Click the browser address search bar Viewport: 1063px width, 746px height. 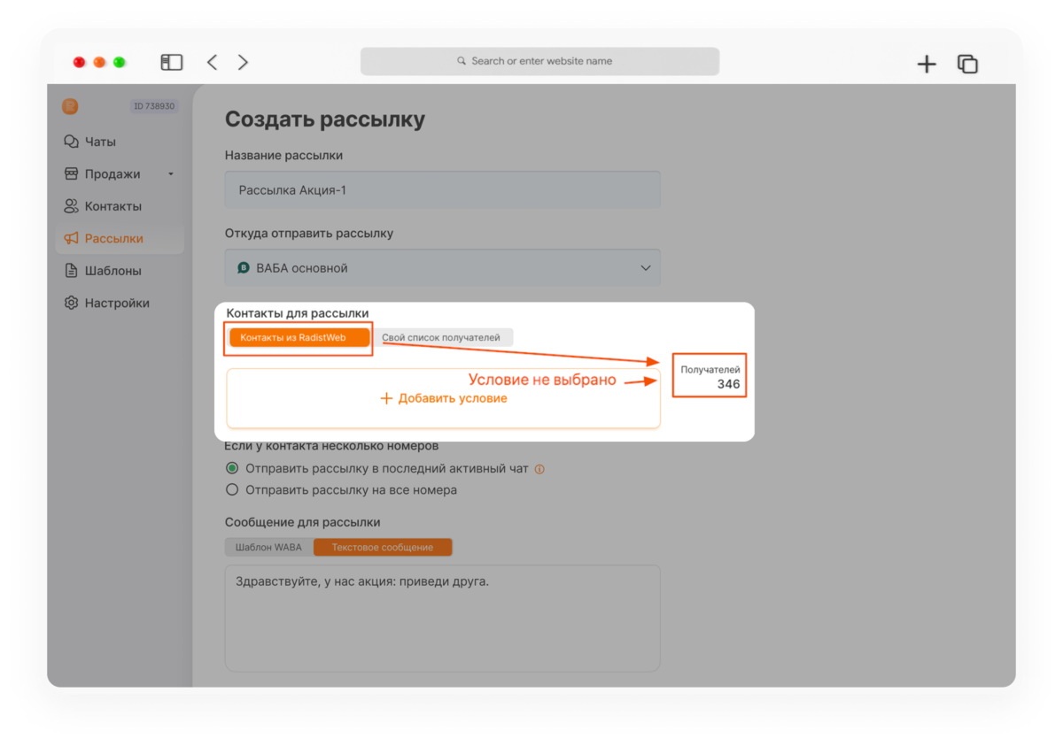pyautogui.click(x=539, y=61)
